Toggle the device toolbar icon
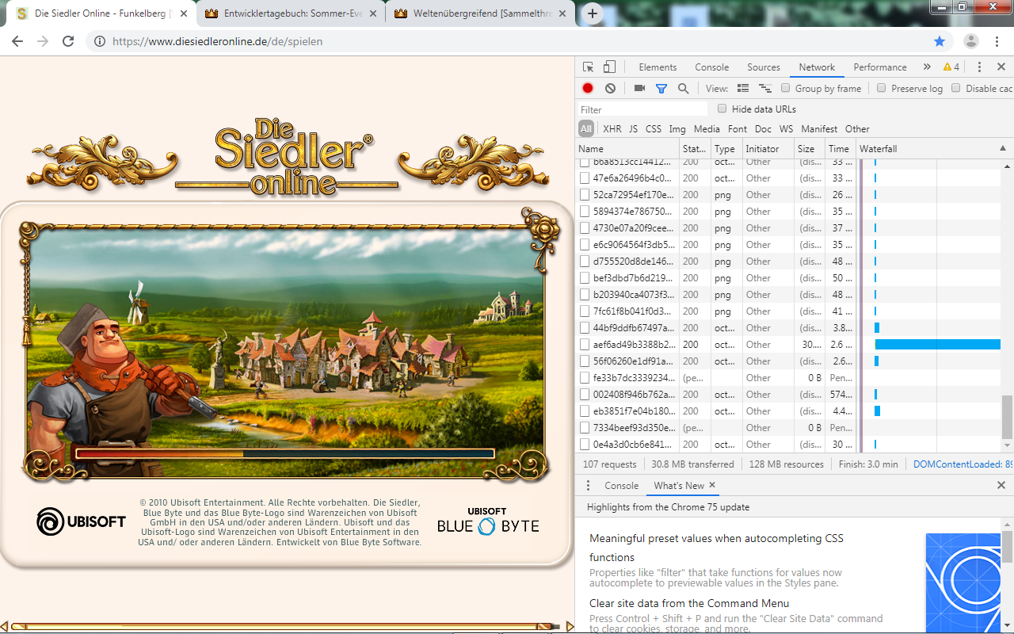The width and height of the screenshot is (1014, 634). tap(609, 67)
